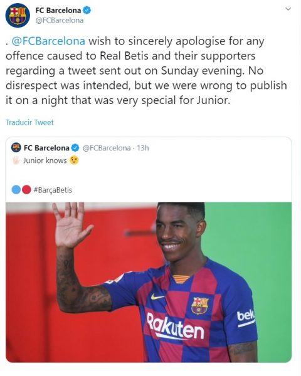The image size is (301, 376).
Task: Open the quoted tweet's @FCBarcelona handle
Action: [x=107, y=148]
